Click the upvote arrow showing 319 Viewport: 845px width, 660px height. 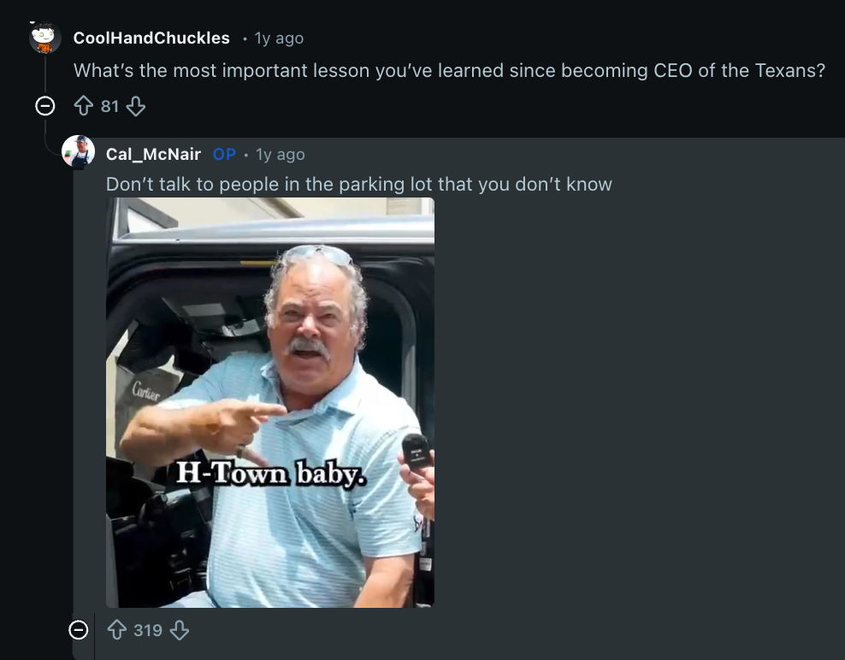[x=117, y=630]
